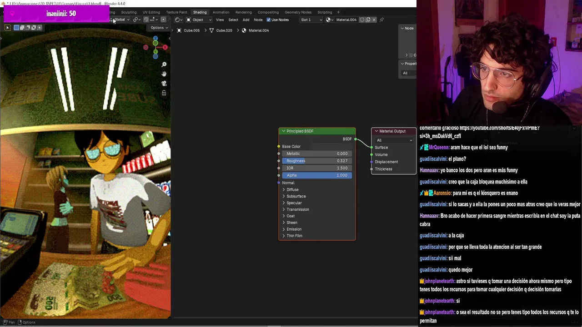Open the Slot 1 dropdown
Screen dimensions: 582x327
click(x=311, y=20)
